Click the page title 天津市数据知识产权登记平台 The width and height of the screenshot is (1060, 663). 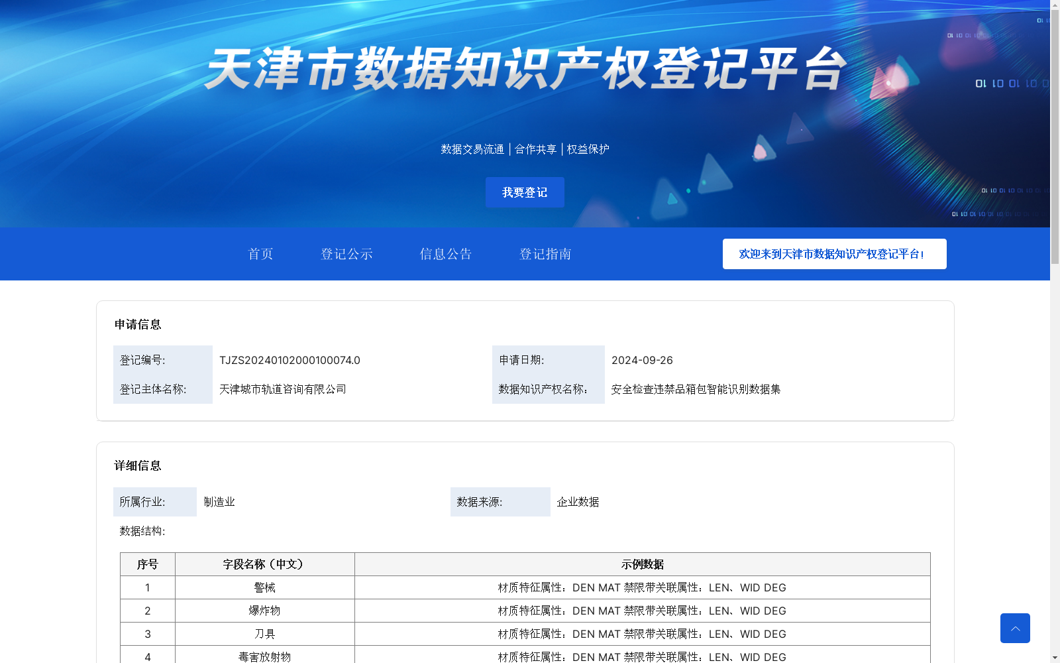[525, 68]
